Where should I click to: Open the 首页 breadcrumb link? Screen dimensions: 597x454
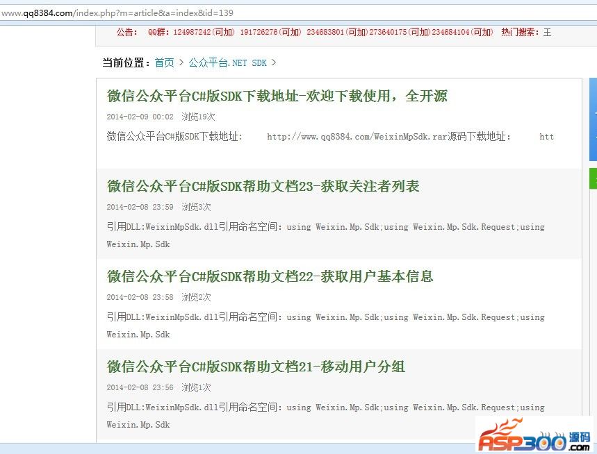pyautogui.click(x=165, y=62)
